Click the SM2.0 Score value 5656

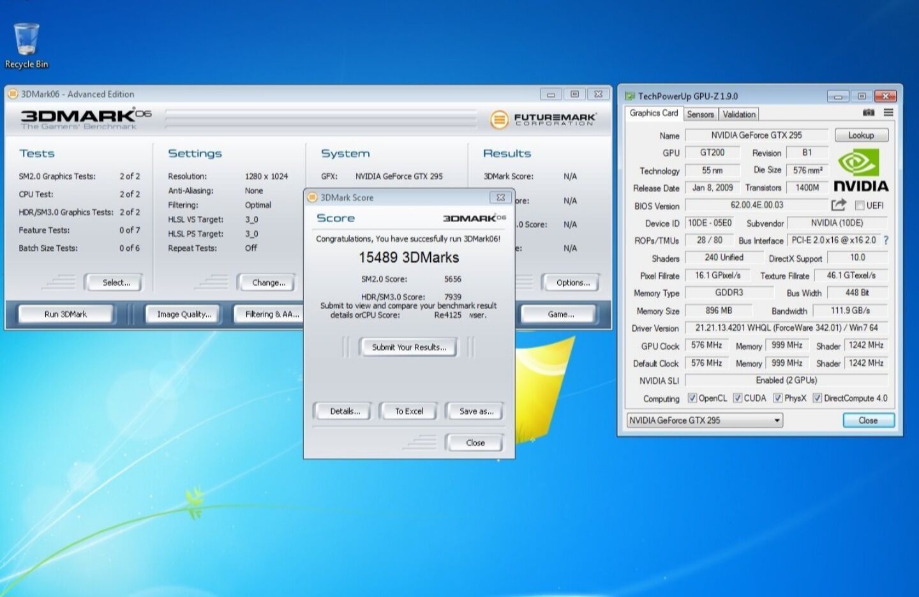pos(452,279)
